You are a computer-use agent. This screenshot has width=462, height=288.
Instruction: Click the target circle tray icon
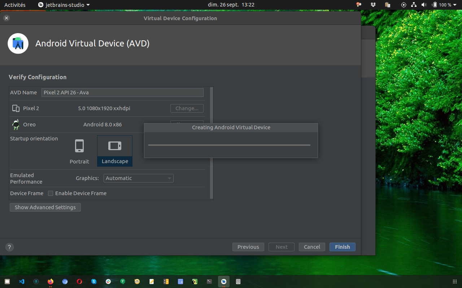tap(404, 5)
